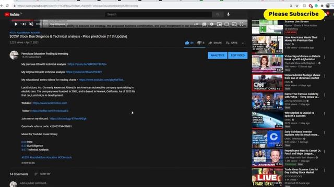Bookmark page with star icon
Image resolution: width=334 pixels, height=187 pixels.
click(297, 6)
